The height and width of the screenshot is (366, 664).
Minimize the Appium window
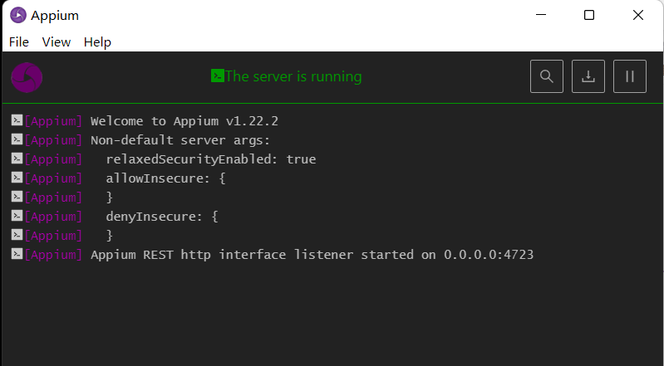tap(541, 15)
